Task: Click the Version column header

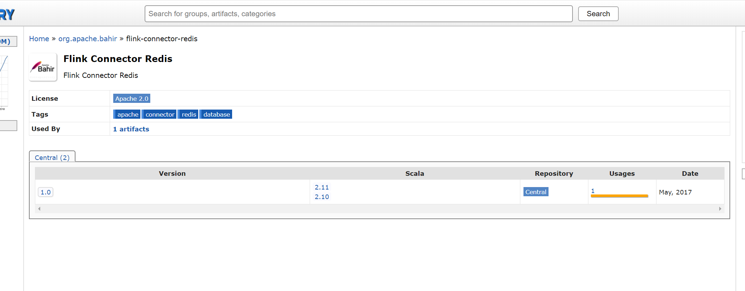Action: 172,173
